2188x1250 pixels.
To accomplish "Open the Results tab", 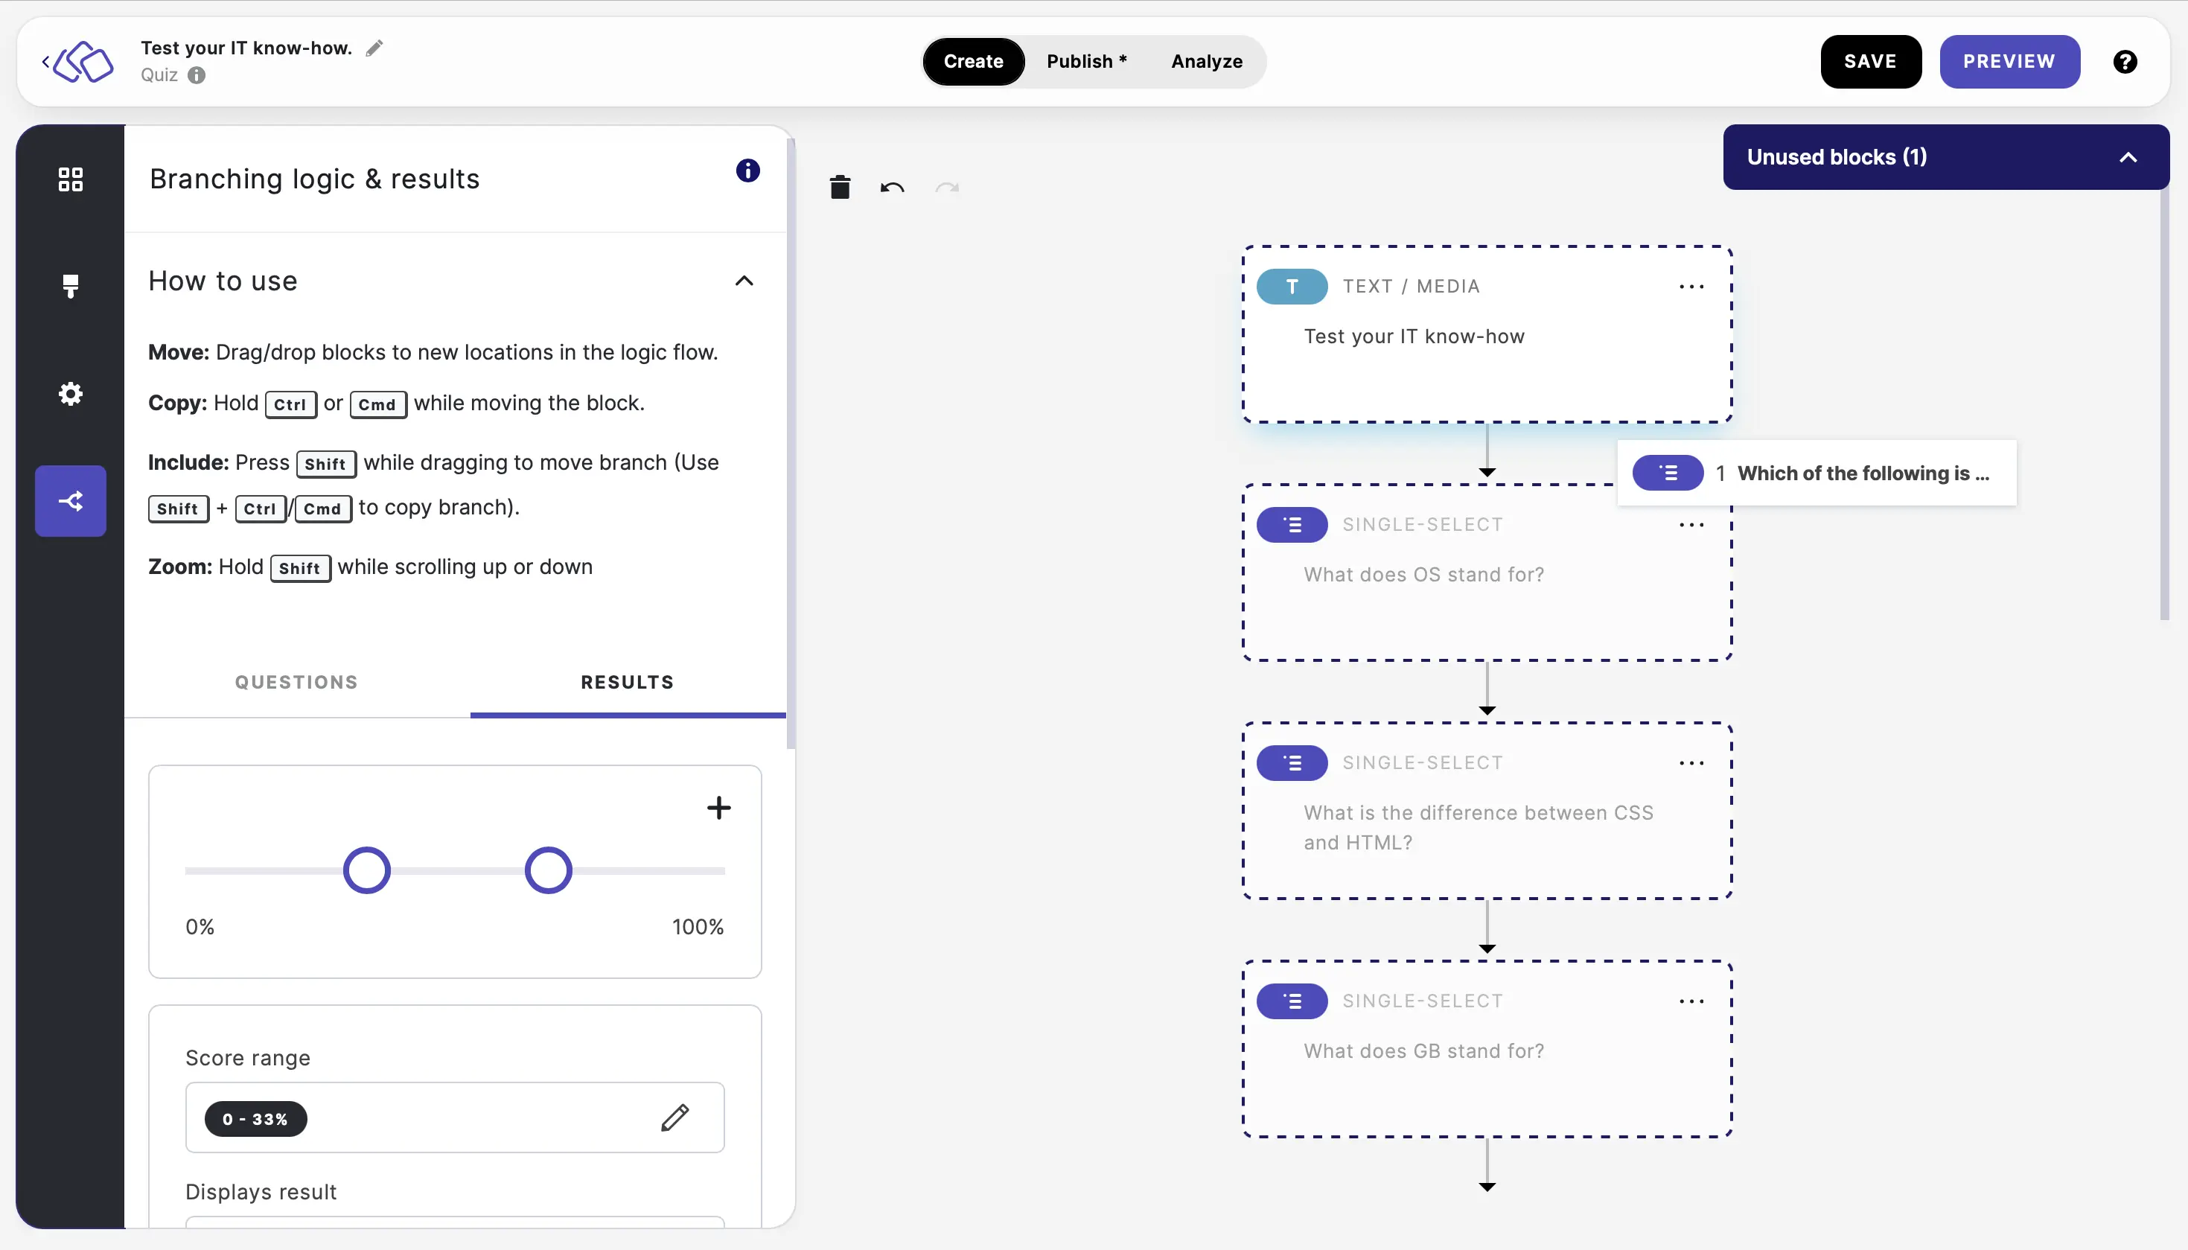I will coord(628,683).
